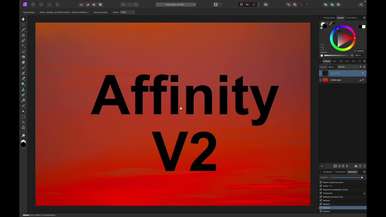
Task: Open the Snapping options arrow
Action: (x=258, y=5)
